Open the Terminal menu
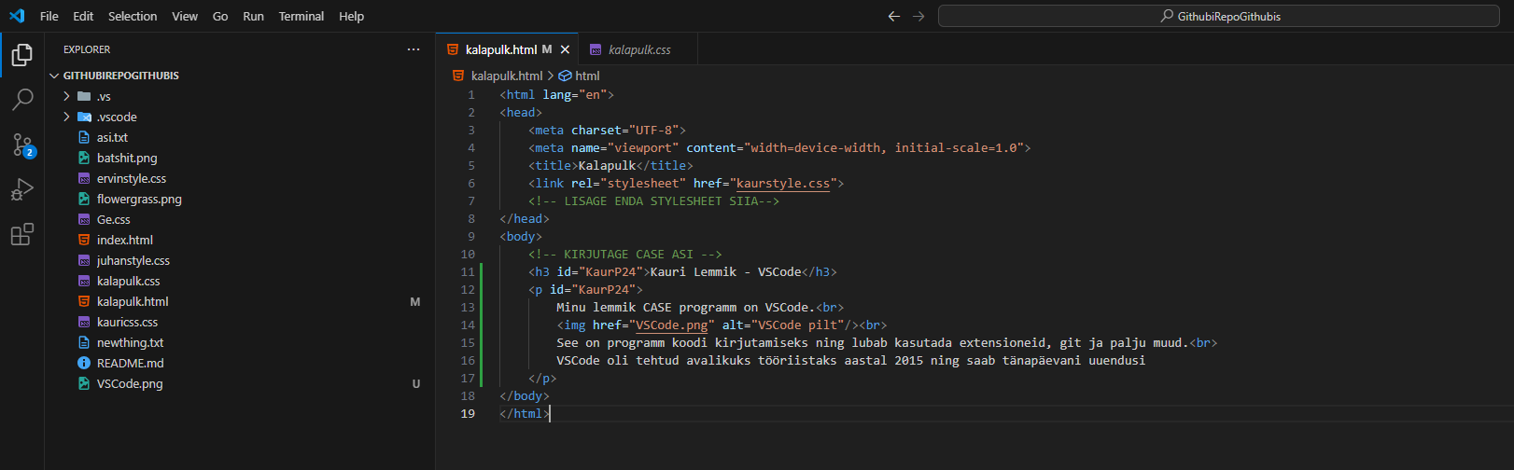1514x470 pixels. [301, 16]
